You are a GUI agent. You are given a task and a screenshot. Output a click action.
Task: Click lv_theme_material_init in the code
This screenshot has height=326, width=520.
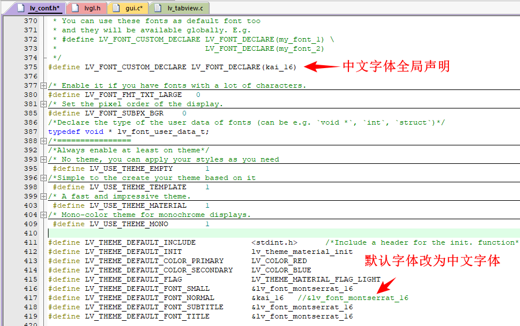[302, 252]
